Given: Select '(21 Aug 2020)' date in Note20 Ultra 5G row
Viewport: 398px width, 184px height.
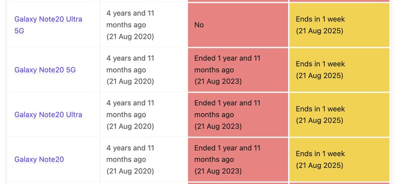Looking at the screenshot, I should click(130, 36).
